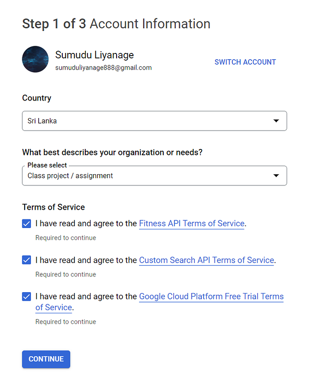This screenshot has height=373, width=314.
Task: Uncheck the Custom Search API Terms checkbox
Action: (26, 260)
